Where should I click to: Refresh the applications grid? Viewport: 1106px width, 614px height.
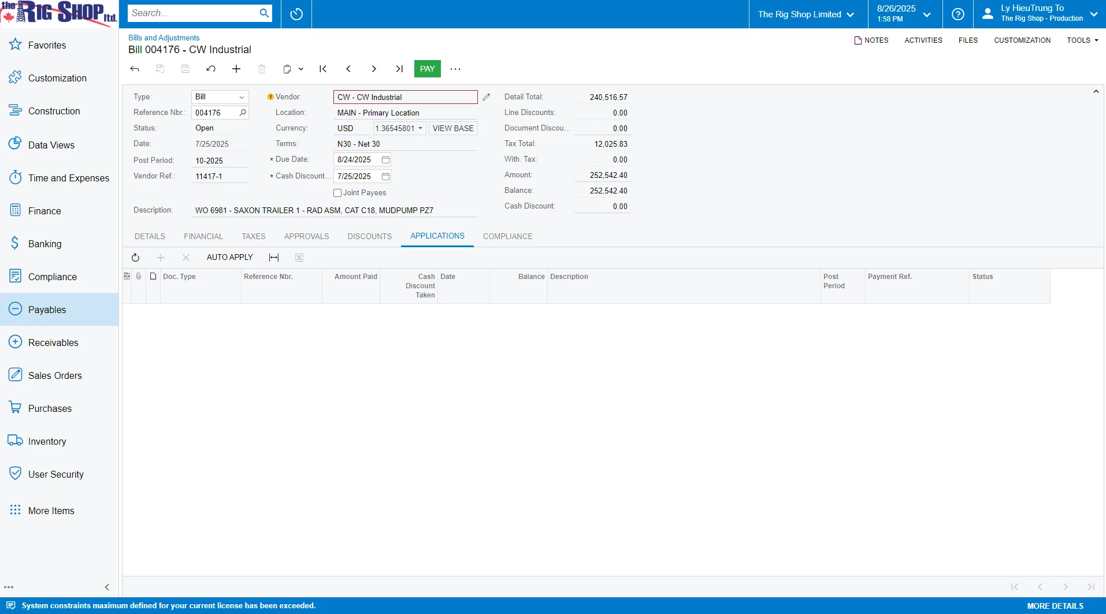pyautogui.click(x=135, y=258)
